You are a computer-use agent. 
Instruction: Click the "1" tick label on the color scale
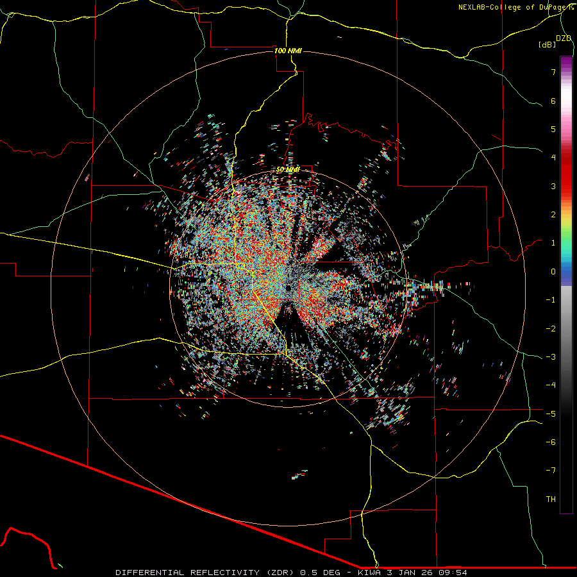[553, 243]
